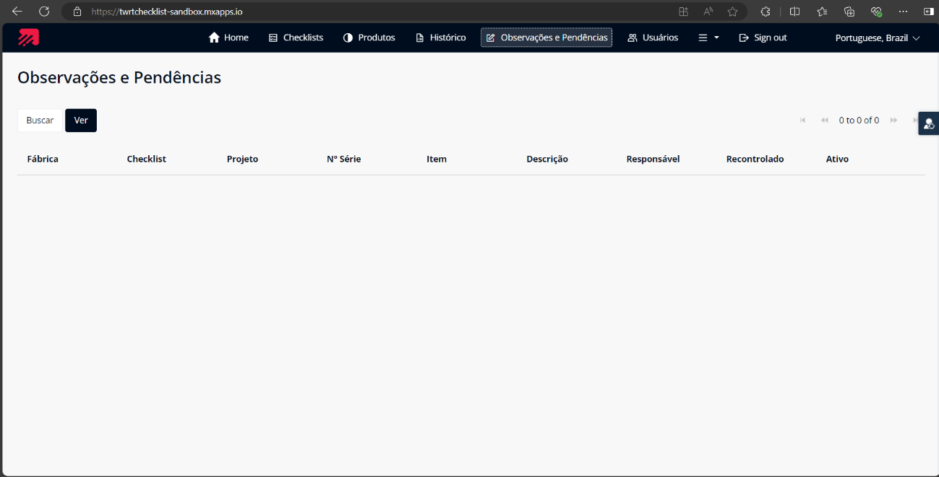Screen dimensions: 939x477
Task: Open the Favorites list icon
Action: tap(822, 12)
